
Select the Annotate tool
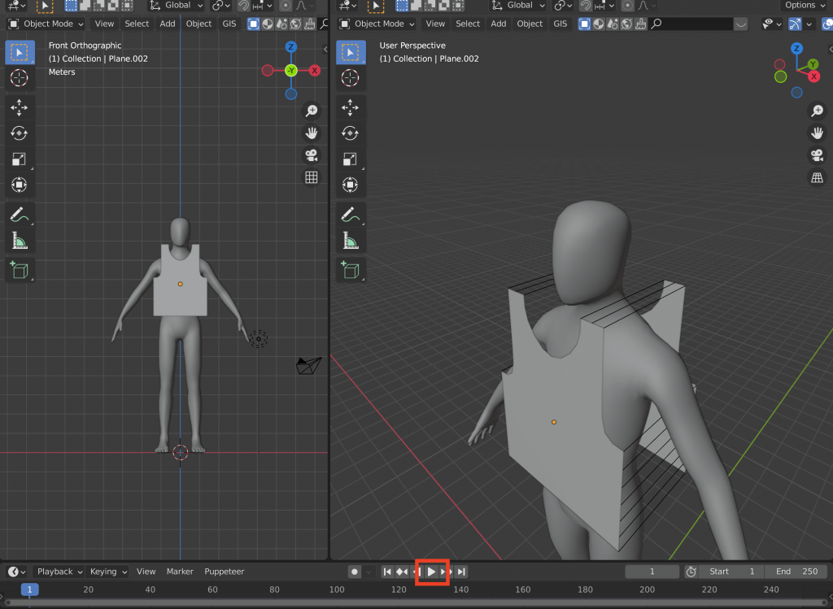[x=20, y=215]
